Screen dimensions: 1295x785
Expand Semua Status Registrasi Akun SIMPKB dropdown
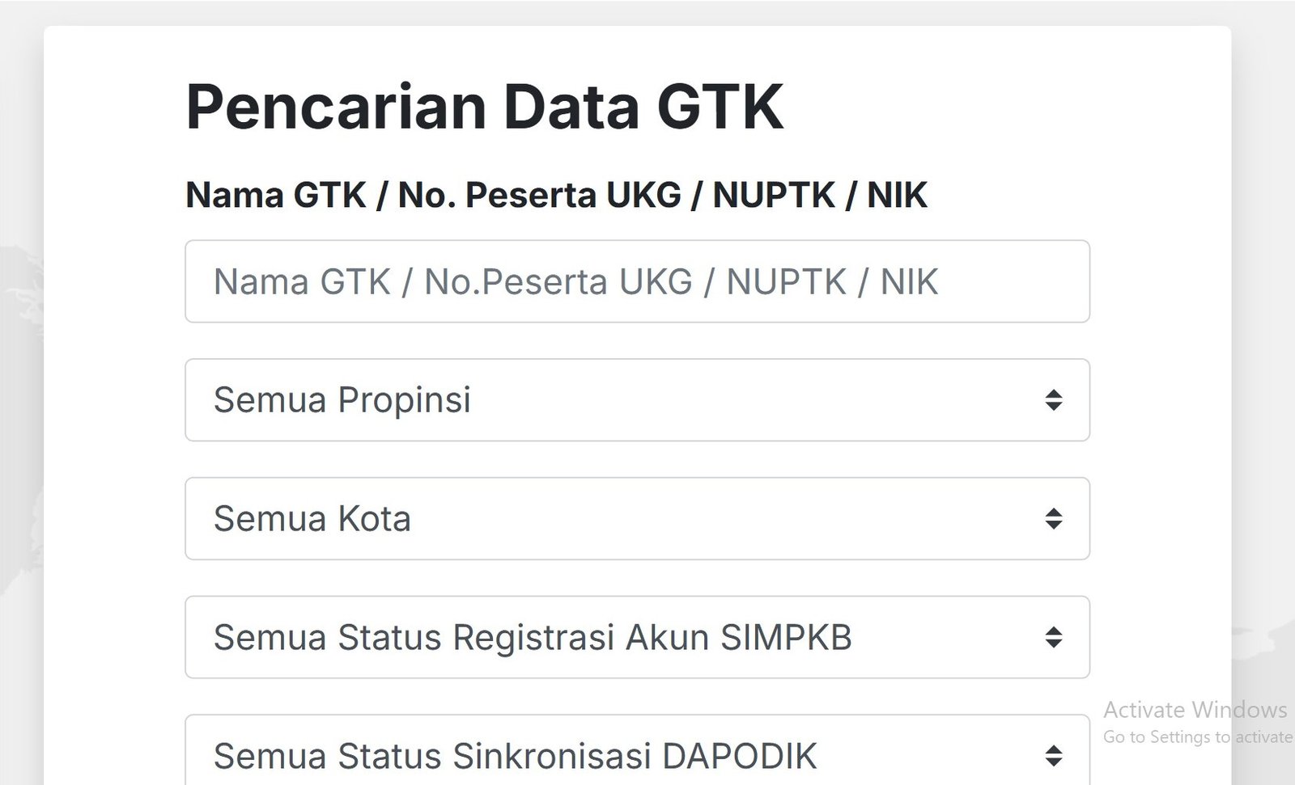[636, 638]
